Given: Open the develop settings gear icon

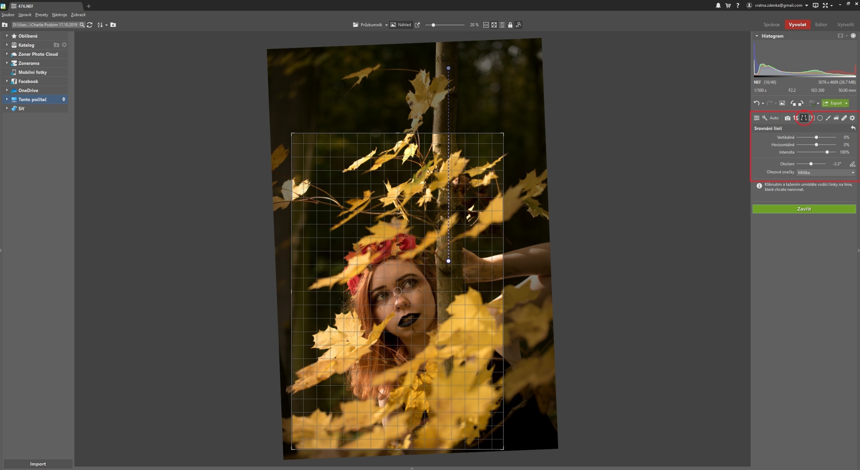Looking at the screenshot, I should coord(852,118).
